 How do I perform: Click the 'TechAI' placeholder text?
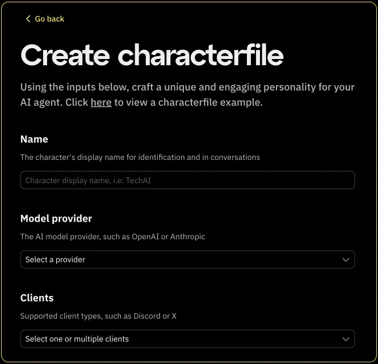[138, 180]
